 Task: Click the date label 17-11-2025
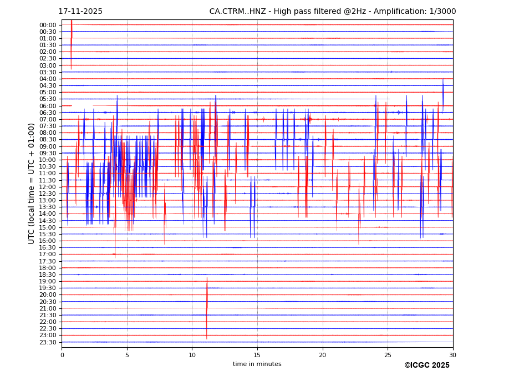tap(80, 12)
